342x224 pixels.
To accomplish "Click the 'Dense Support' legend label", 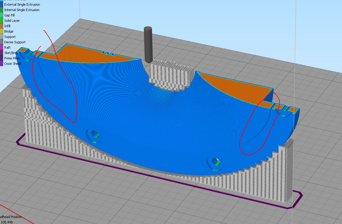I will coord(15,42).
